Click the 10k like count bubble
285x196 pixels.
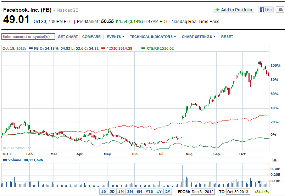(280, 10)
